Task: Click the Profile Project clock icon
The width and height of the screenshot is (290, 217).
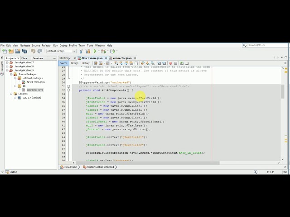Action: (x=112, y=51)
